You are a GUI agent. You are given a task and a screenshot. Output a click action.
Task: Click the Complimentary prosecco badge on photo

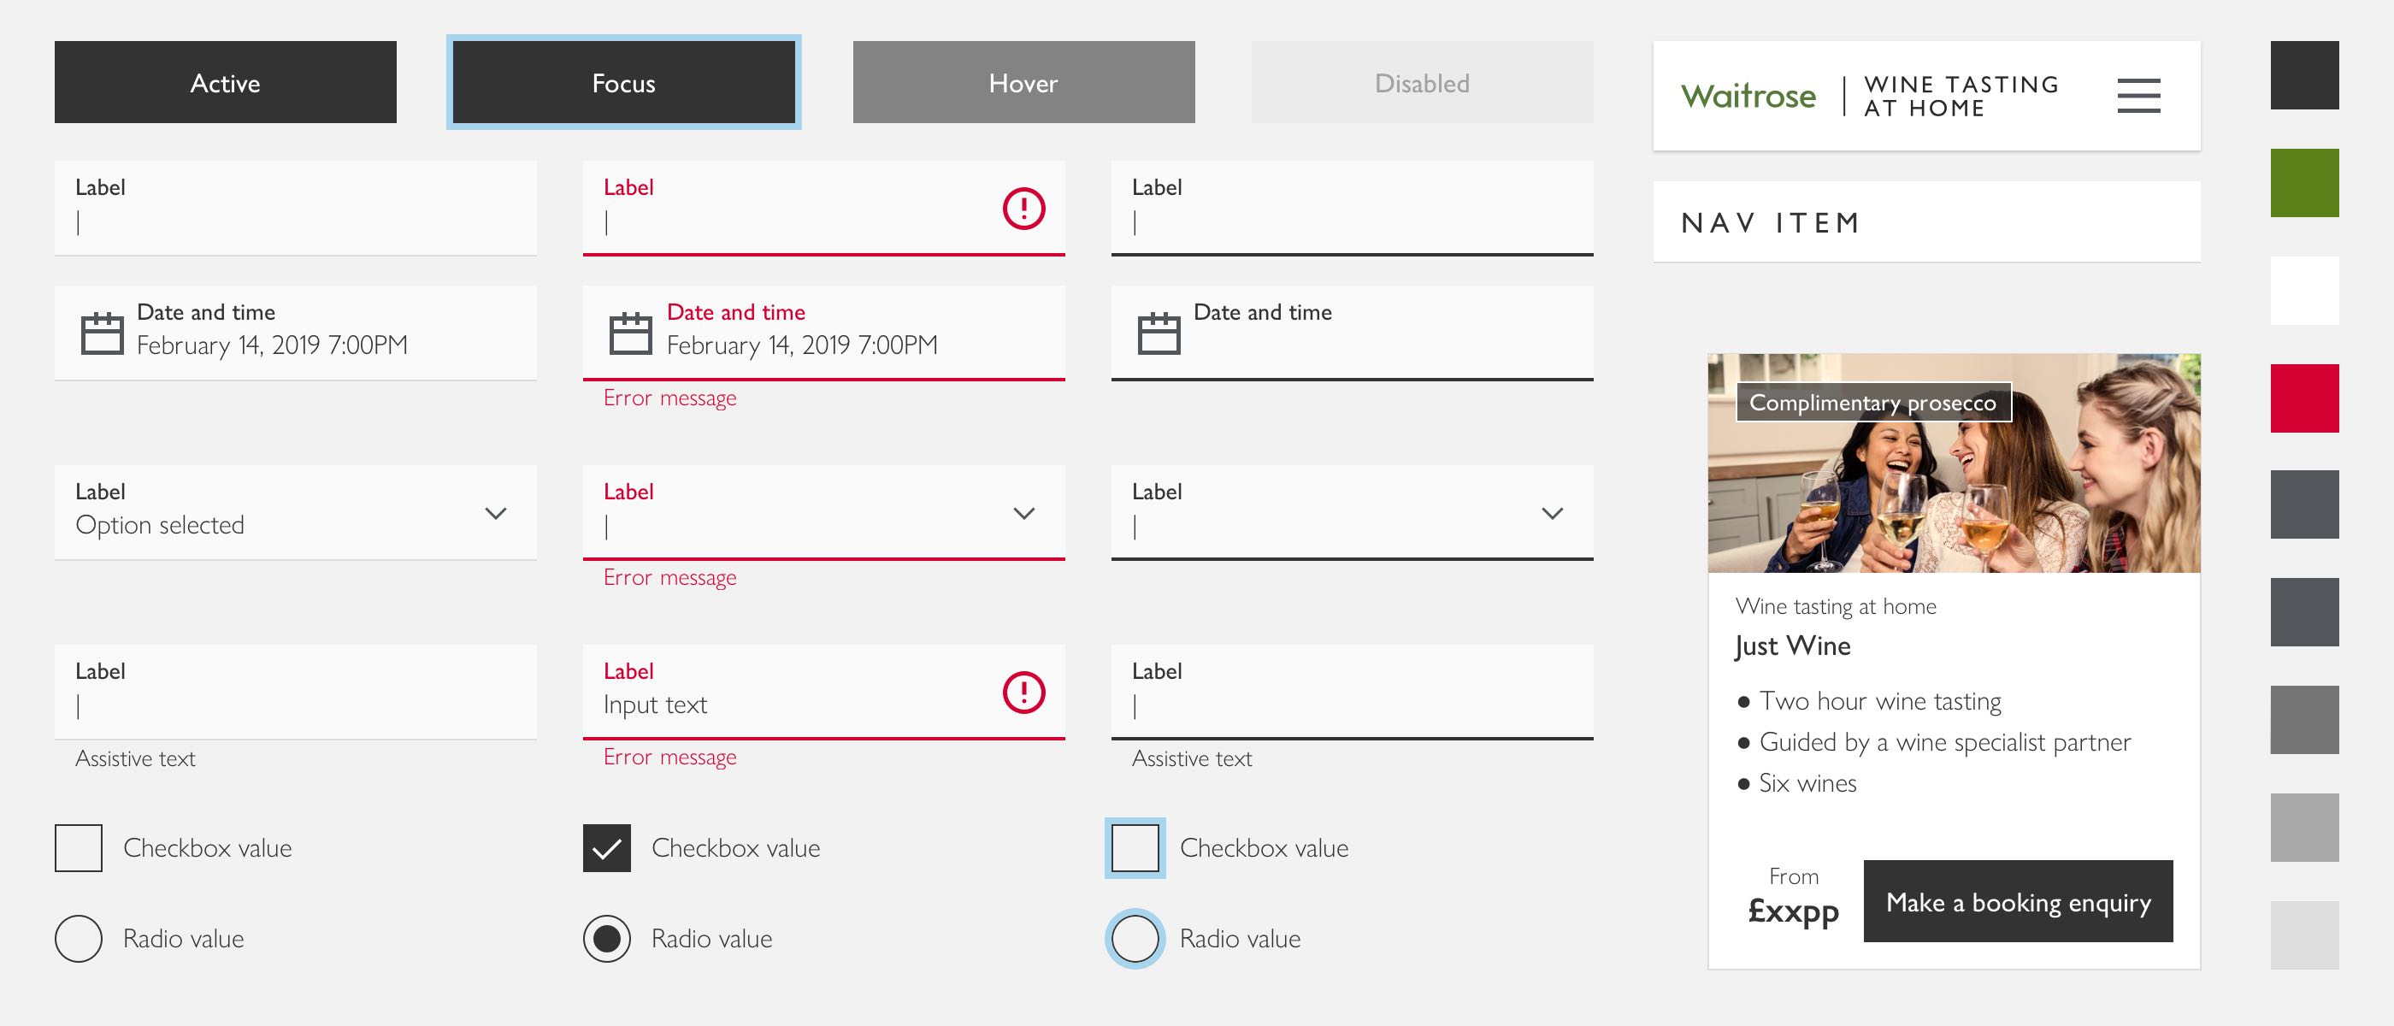click(x=1872, y=403)
